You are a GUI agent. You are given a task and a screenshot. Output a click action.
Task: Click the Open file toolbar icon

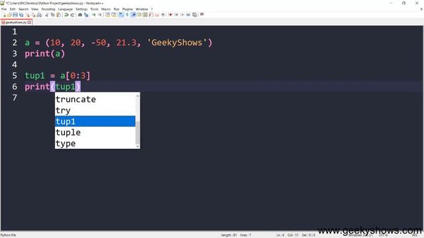click(x=9, y=15)
